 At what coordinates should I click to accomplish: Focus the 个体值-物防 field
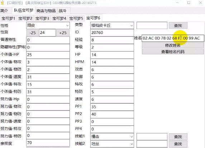click(x=48, y=70)
